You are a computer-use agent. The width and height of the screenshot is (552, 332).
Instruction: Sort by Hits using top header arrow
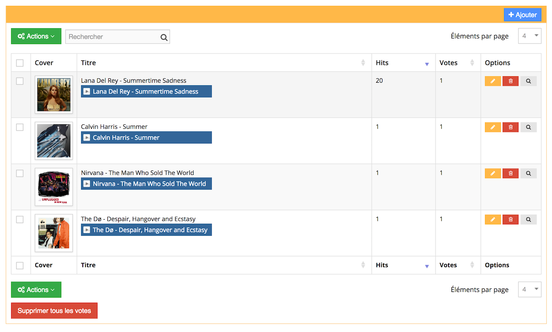427,64
